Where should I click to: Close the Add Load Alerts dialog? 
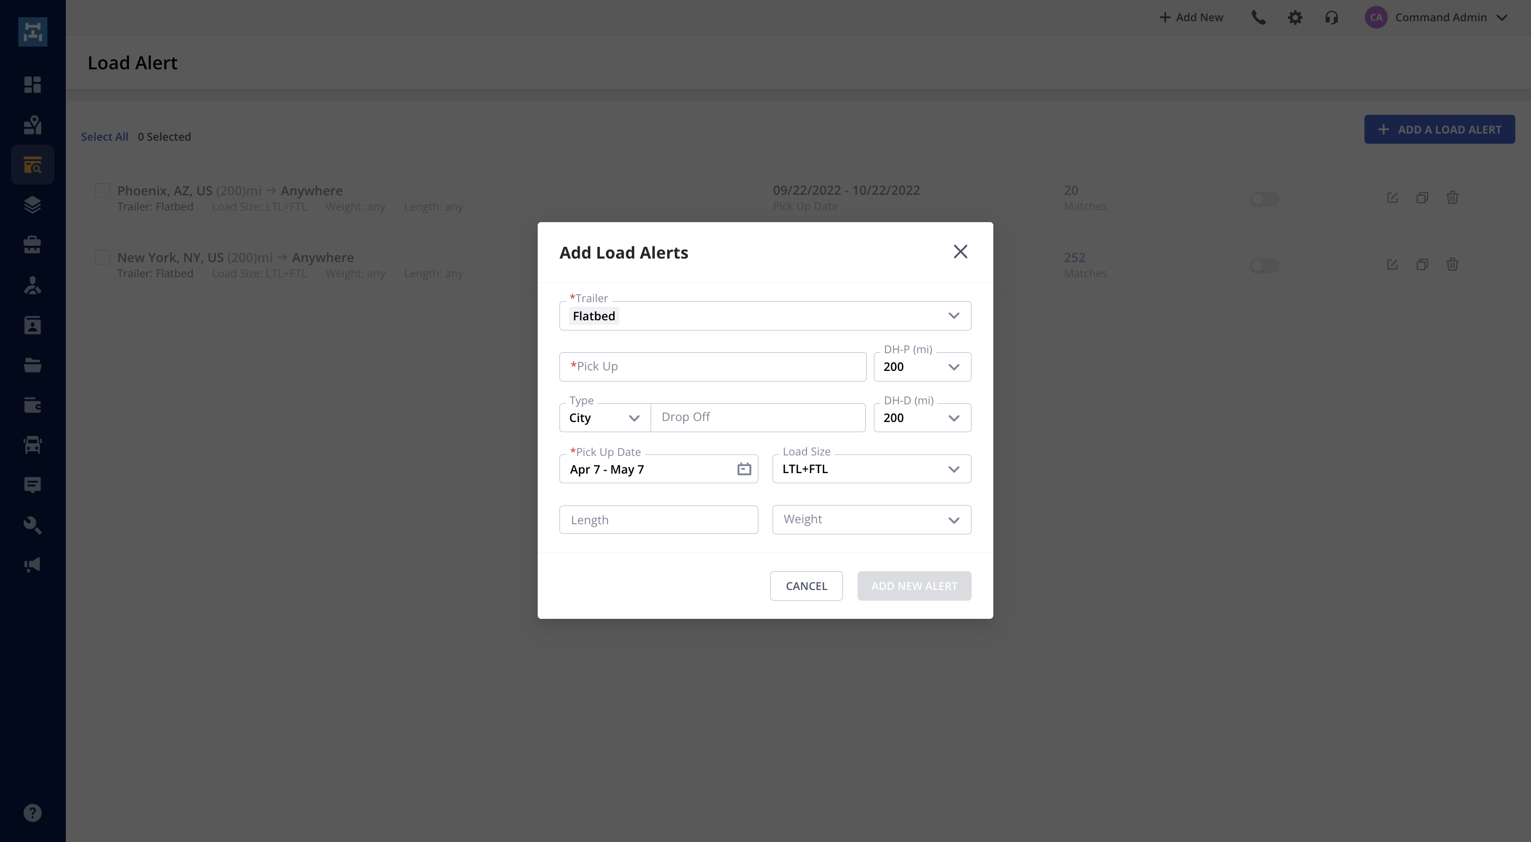pyautogui.click(x=960, y=252)
